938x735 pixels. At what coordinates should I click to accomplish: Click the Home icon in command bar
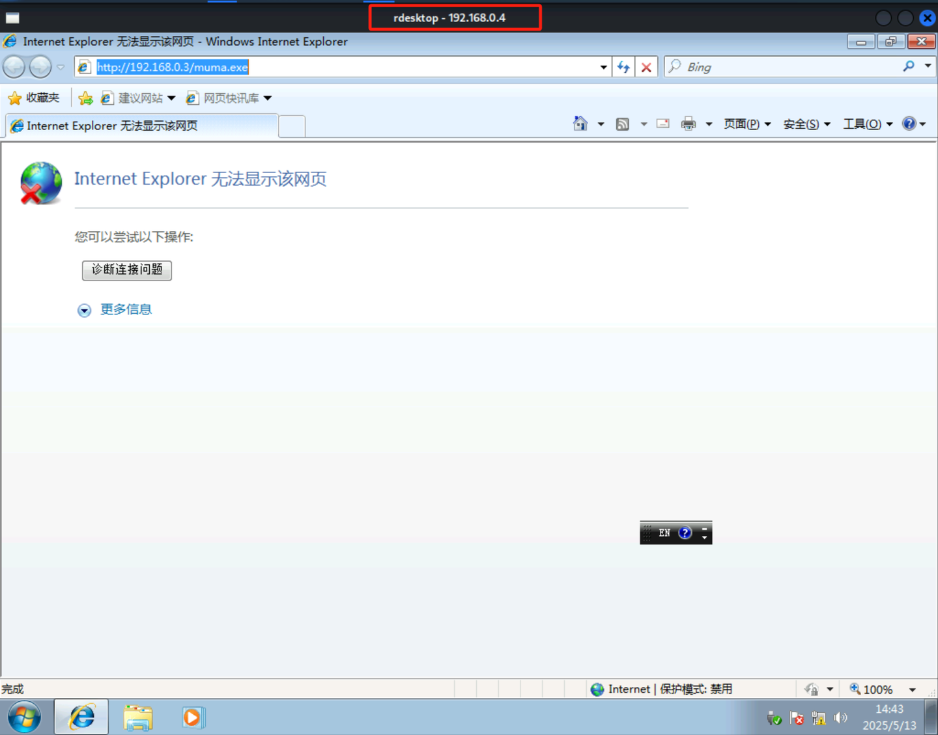click(x=580, y=124)
